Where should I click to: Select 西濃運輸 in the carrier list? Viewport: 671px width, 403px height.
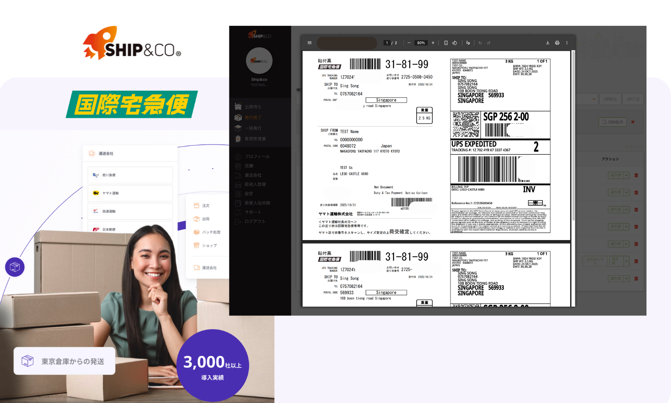click(130, 211)
